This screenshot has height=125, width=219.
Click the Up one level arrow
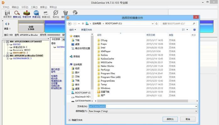(83, 24)
